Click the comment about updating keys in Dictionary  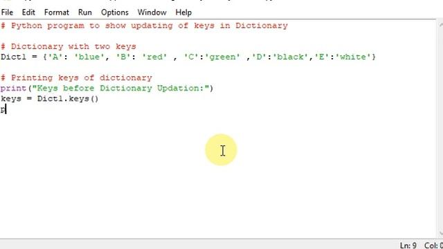pos(144,26)
